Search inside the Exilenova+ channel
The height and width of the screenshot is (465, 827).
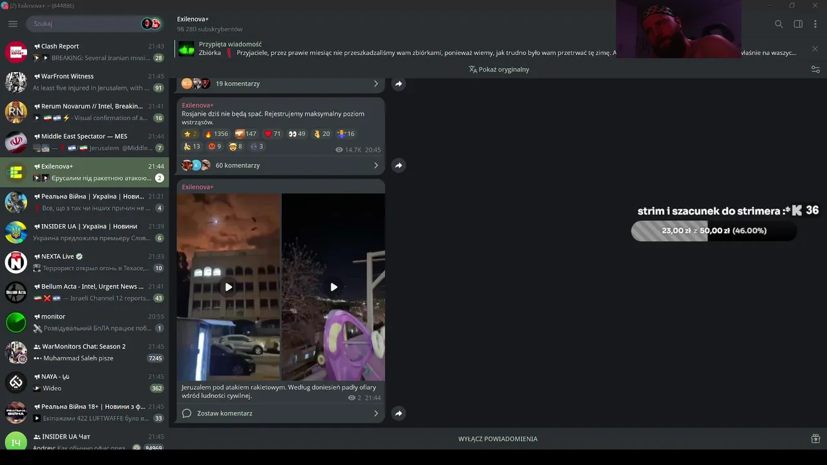[x=779, y=24]
